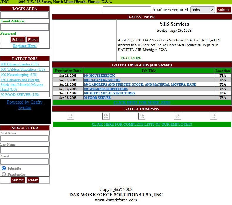Open 100 Welders/Shipfitters (US) sidebar link
Image resolution: width=232 pixels, height=205 pixels.
tap(23, 69)
